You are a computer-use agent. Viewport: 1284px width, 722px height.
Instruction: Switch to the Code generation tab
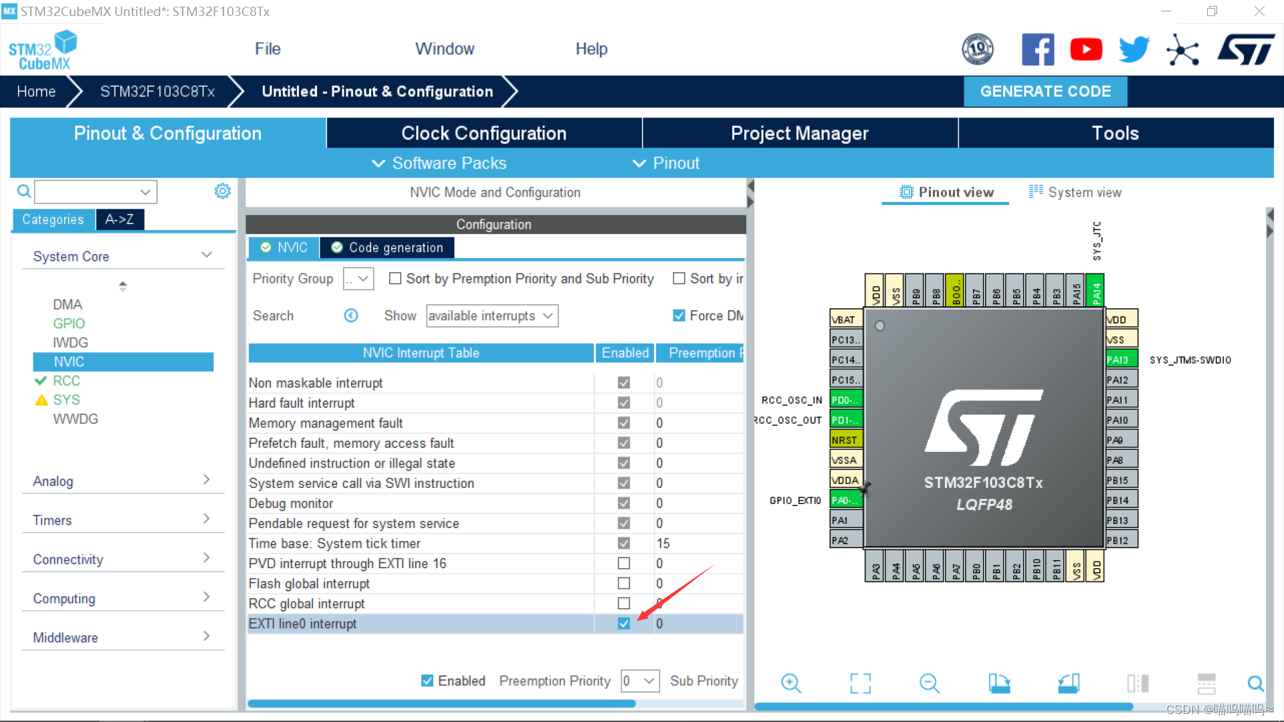click(387, 247)
